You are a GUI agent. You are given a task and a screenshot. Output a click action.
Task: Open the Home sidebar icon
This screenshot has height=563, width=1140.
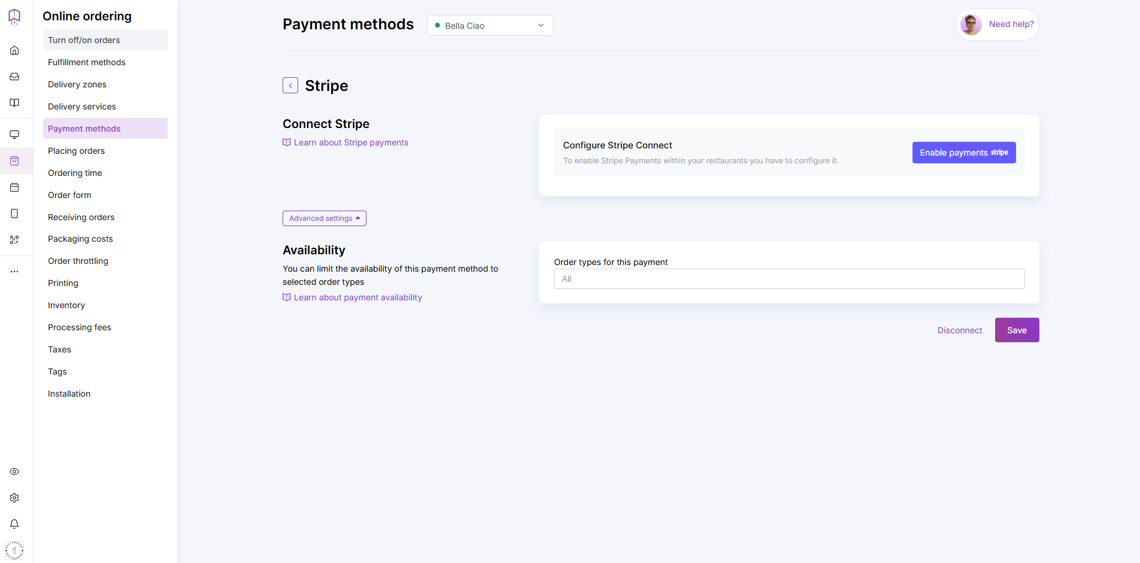click(x=14, y=50)
